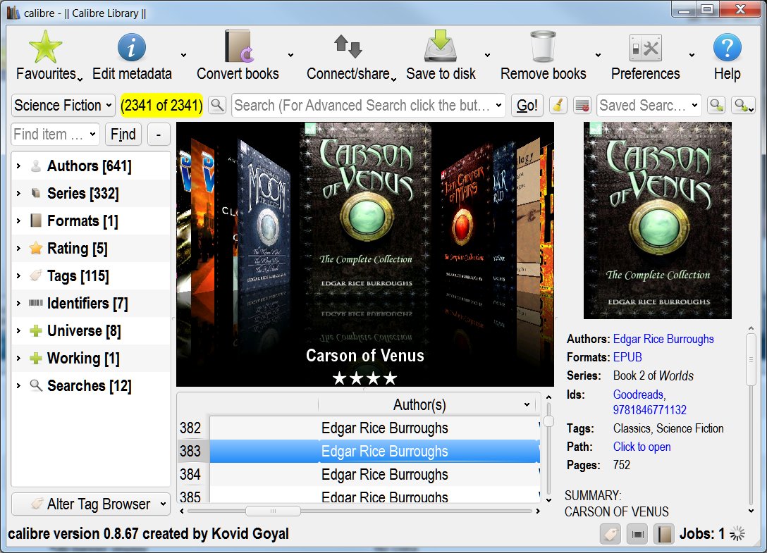Screen dimensions: 767x553
Task: Expand the Universe [8] category
Action: 18,330
